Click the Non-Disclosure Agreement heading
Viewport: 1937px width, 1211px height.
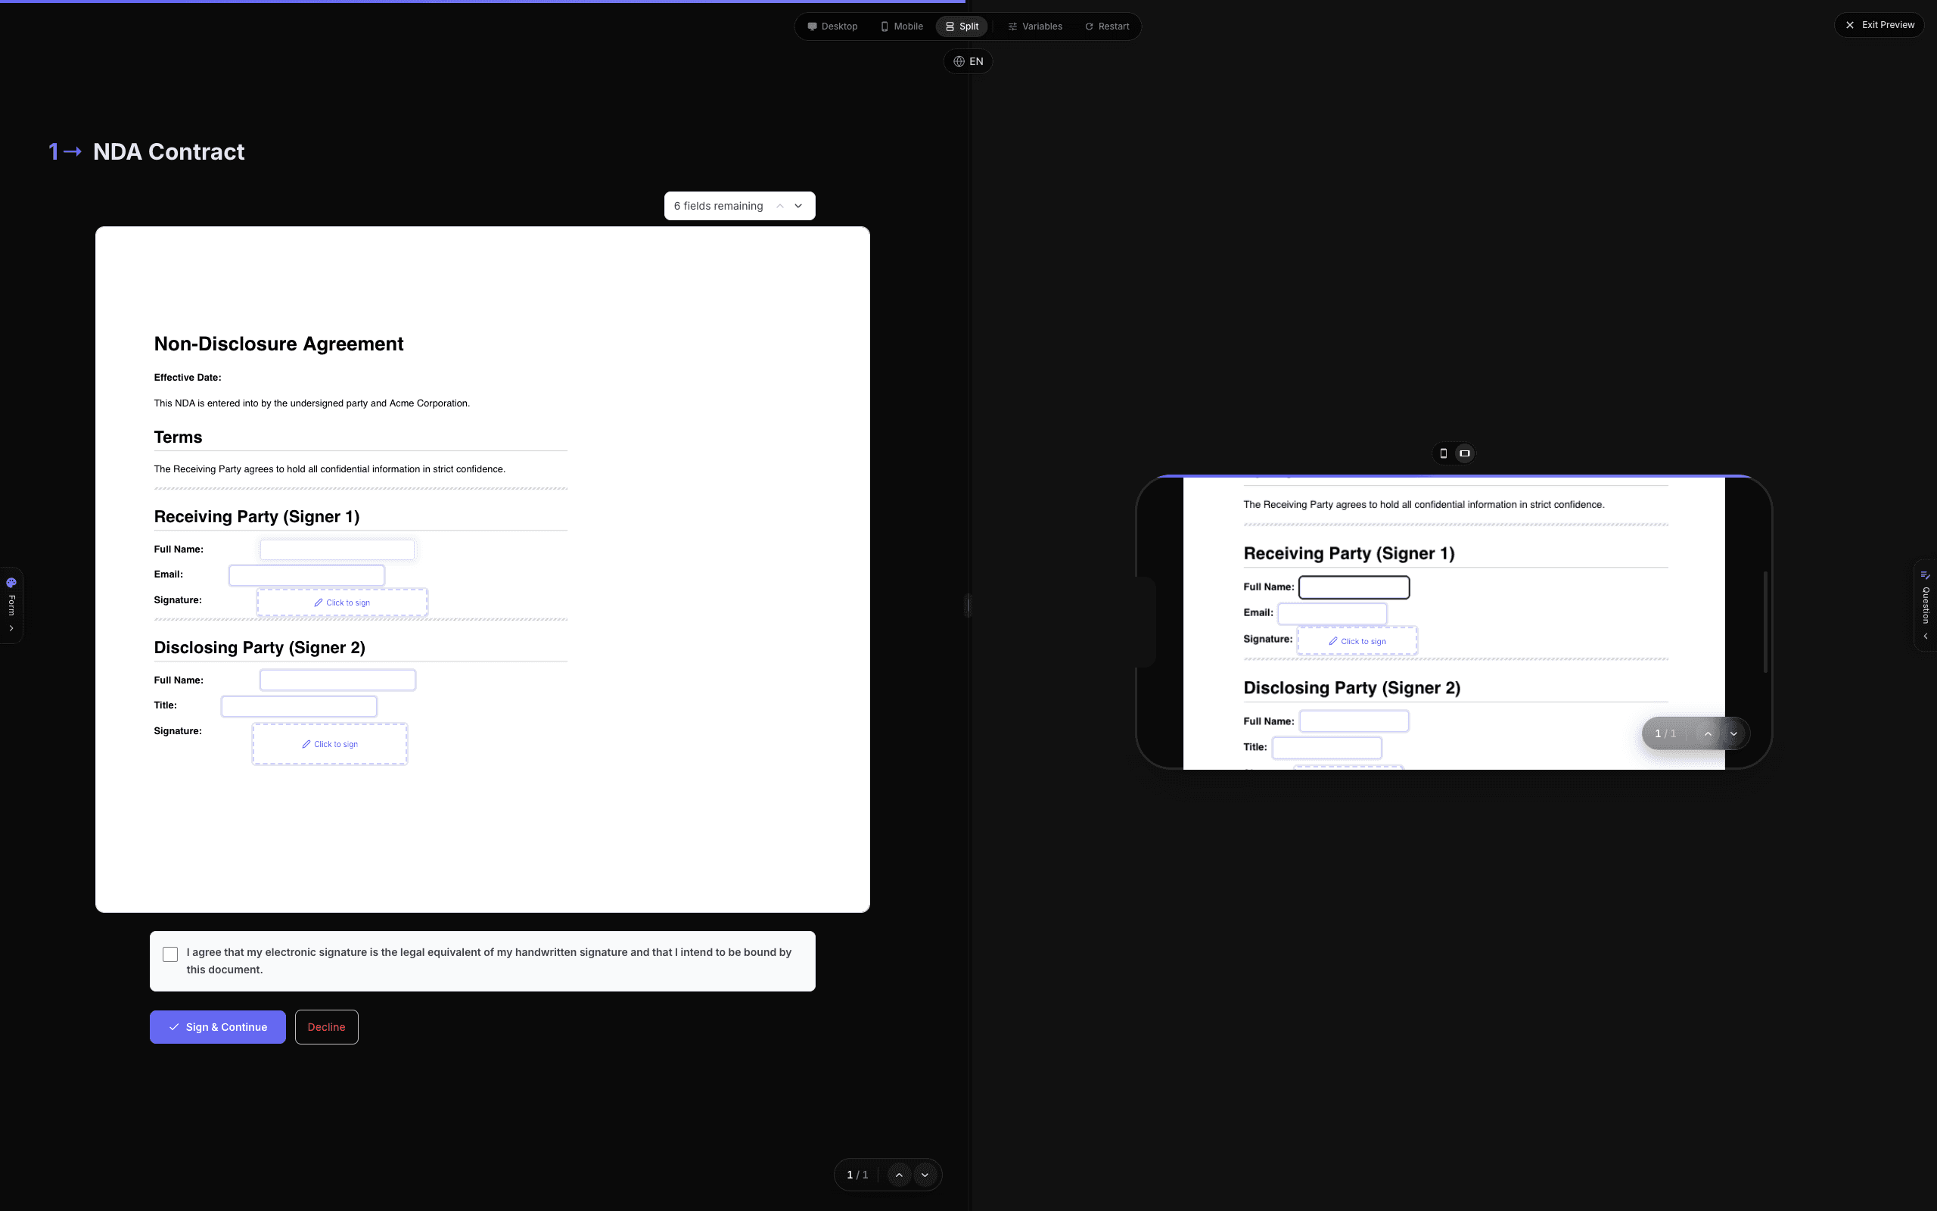tap(278, 344)
